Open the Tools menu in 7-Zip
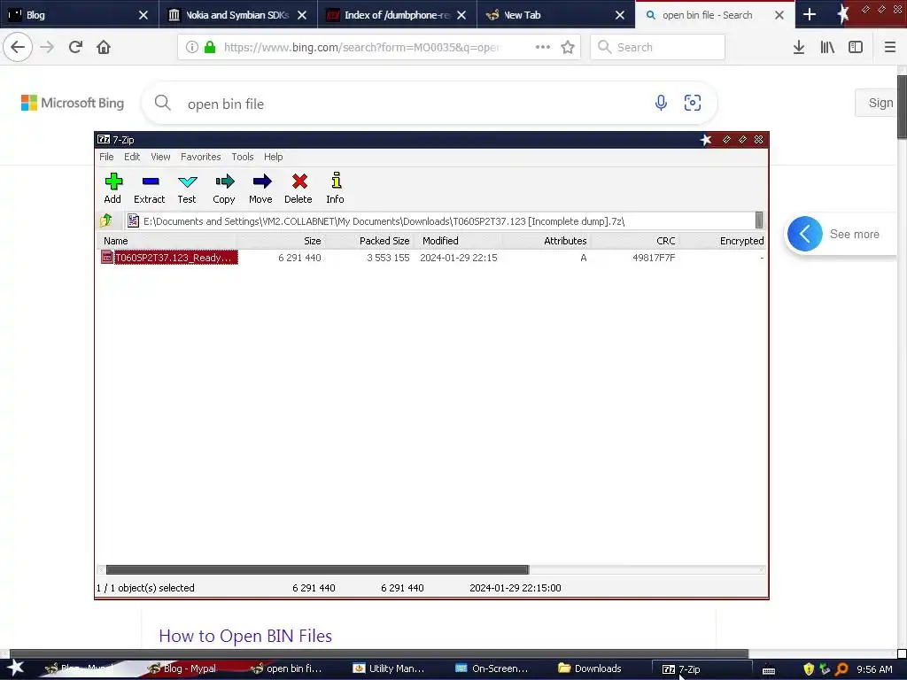 [x=243, y=157]
